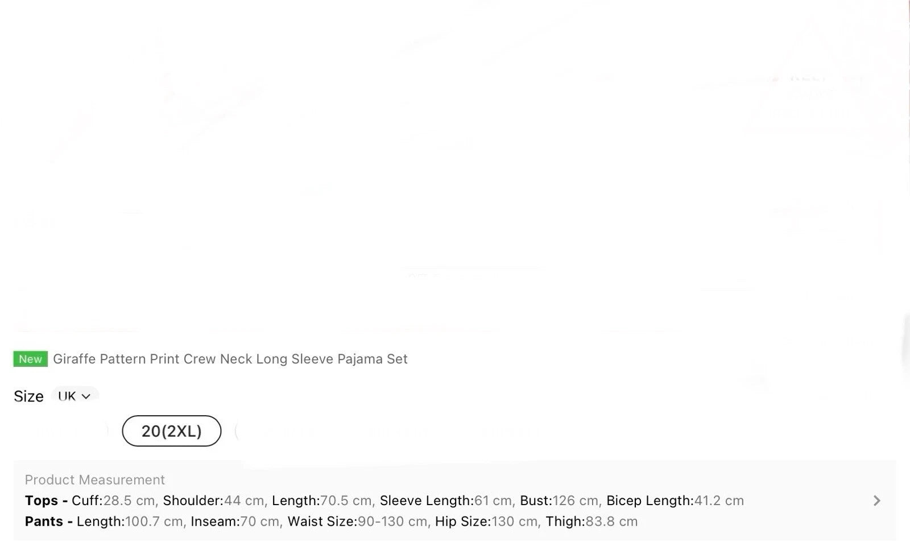Open the UK size region dropdown

75,396
